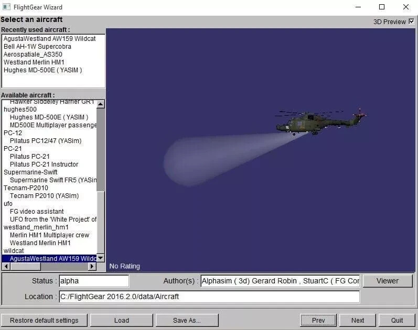Open the aircraft Viewer
The image size is (418, 330).
pos(388,281)
